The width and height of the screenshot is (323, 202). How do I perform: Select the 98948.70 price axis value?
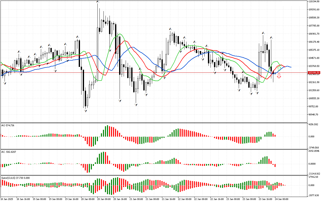pyautogui.click(x=313, y=115)
